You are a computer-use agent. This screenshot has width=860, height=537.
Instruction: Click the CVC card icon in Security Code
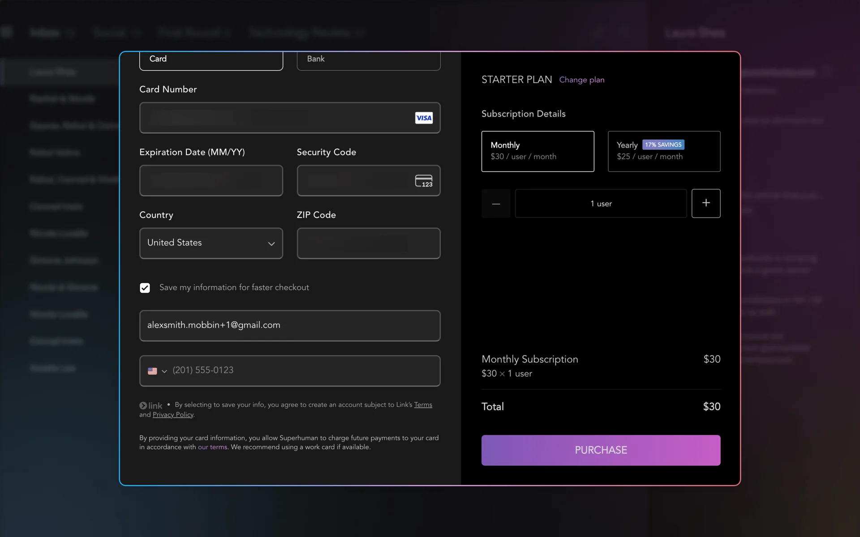click(x=423, y=181)
